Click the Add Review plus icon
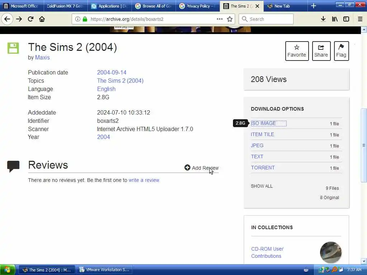 tap(187, 168)
